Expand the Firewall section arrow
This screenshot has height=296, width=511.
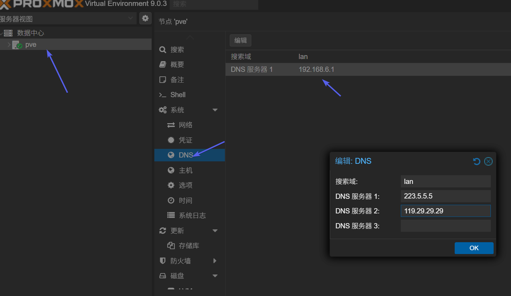[x=215, y=261]
